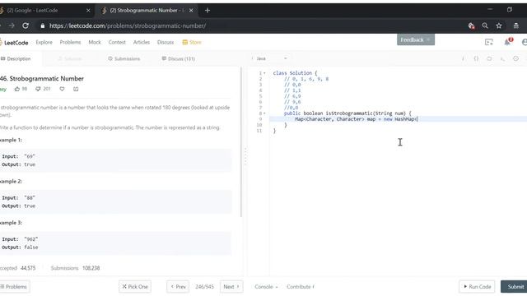Screen dimensions: 527x296
Task: Click the comment line "// 0, 1, 6, 9, 8"
Action: (306, 79)
